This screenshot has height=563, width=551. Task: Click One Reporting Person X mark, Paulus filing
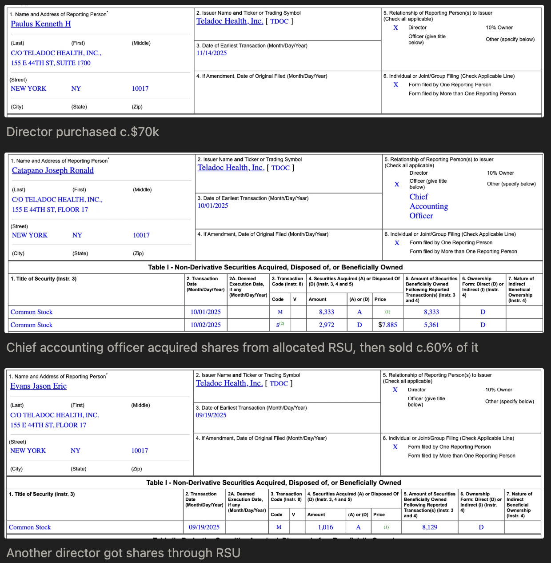pos(396,85)
